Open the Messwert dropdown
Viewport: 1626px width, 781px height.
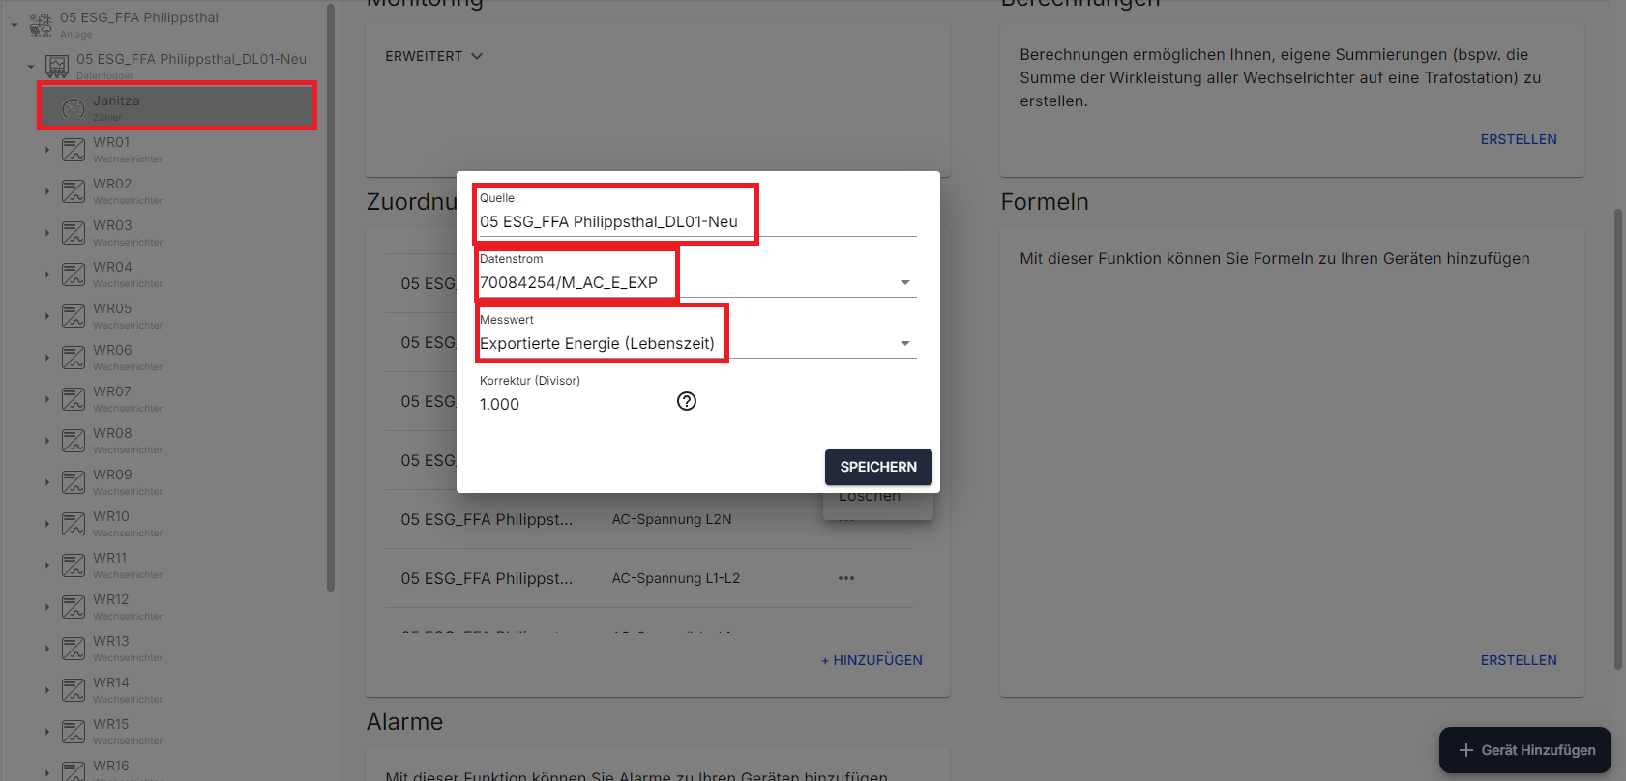pos(904,344)
